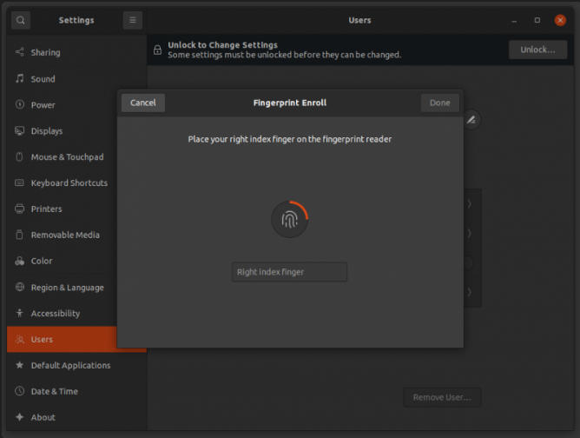
Task: Click the Region & Language globe icon
Action: click(20, 287)
